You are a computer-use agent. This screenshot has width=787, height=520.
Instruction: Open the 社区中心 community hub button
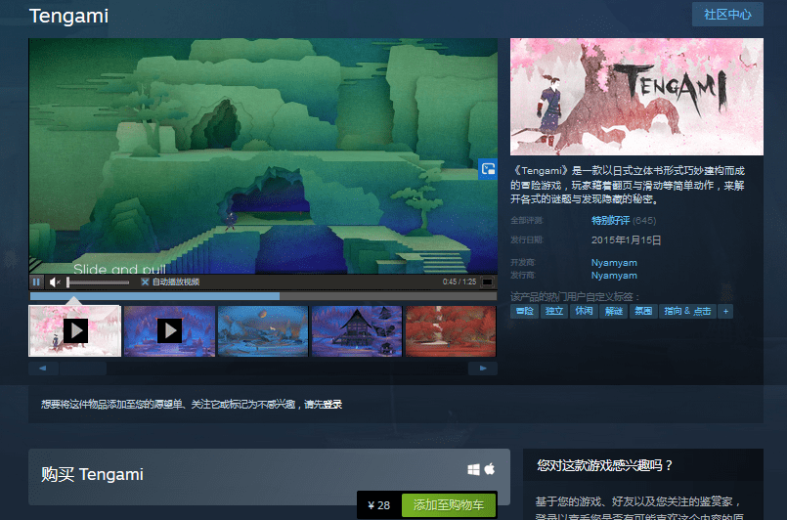(727, 15)
